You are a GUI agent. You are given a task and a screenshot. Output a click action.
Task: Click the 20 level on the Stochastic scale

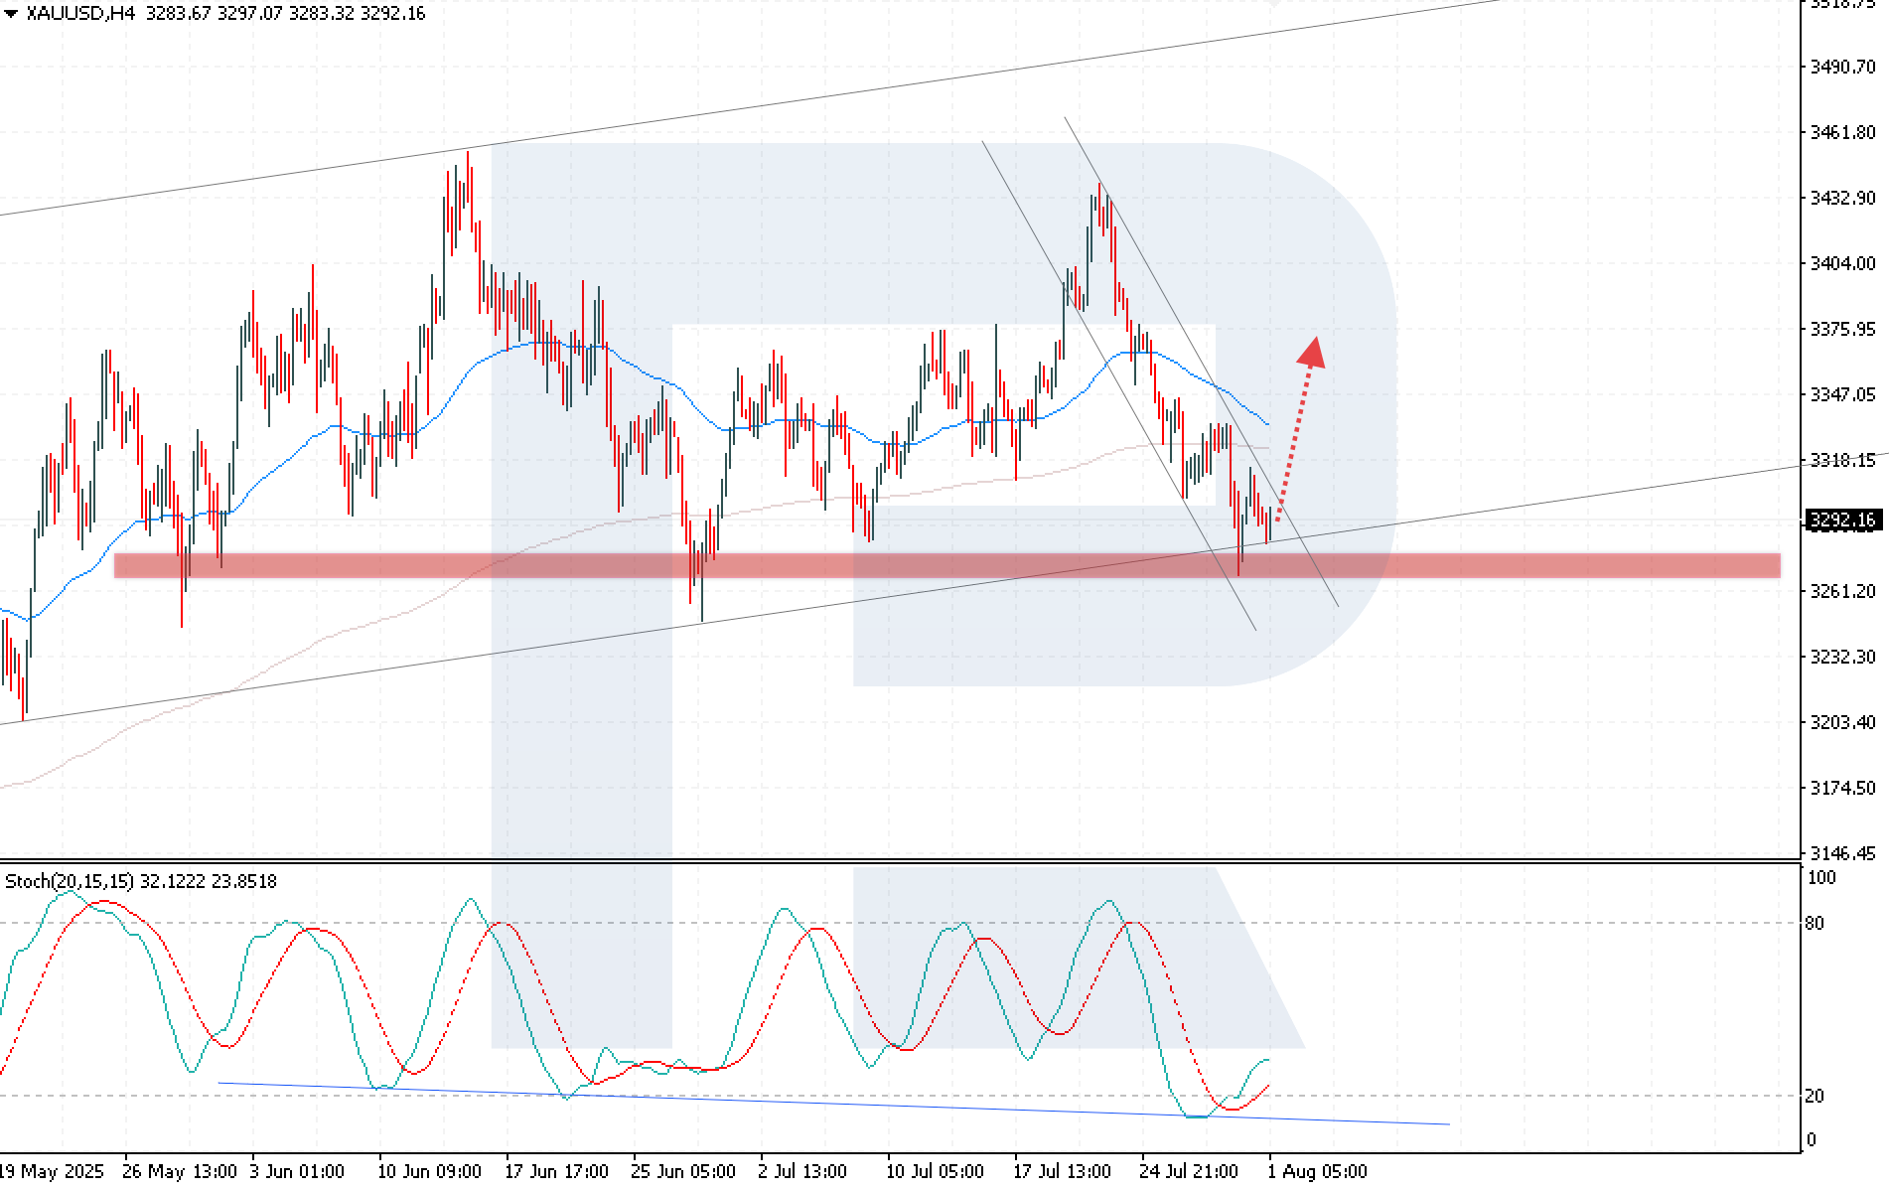[1815, 1096]
